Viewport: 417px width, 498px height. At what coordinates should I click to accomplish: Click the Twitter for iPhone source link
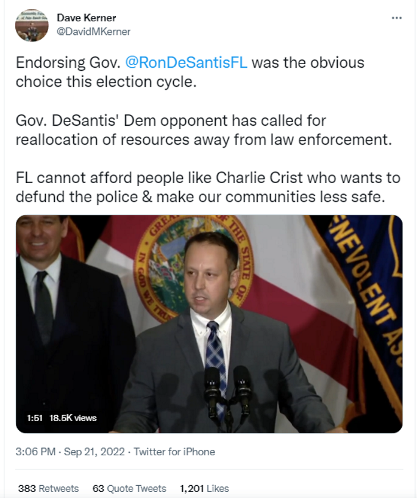174,452
